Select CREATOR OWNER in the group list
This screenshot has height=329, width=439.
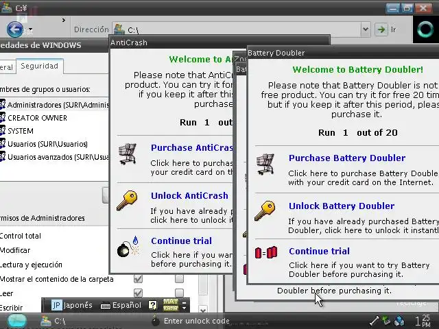(37, 118)
